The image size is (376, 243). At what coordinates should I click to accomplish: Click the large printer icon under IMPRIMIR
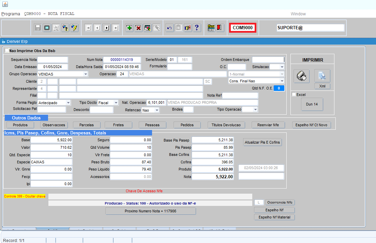[x=301, y=76]
